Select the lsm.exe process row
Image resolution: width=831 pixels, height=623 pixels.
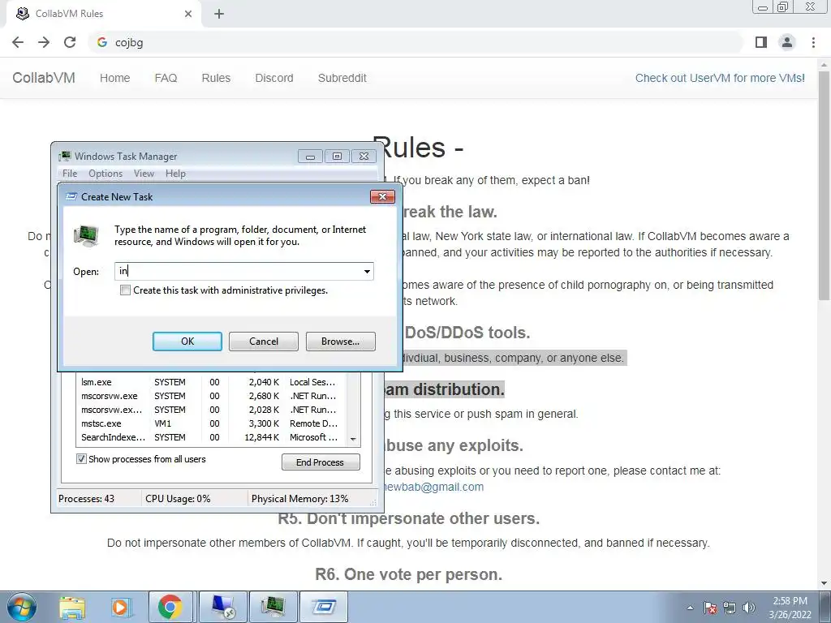pos(211,382)
